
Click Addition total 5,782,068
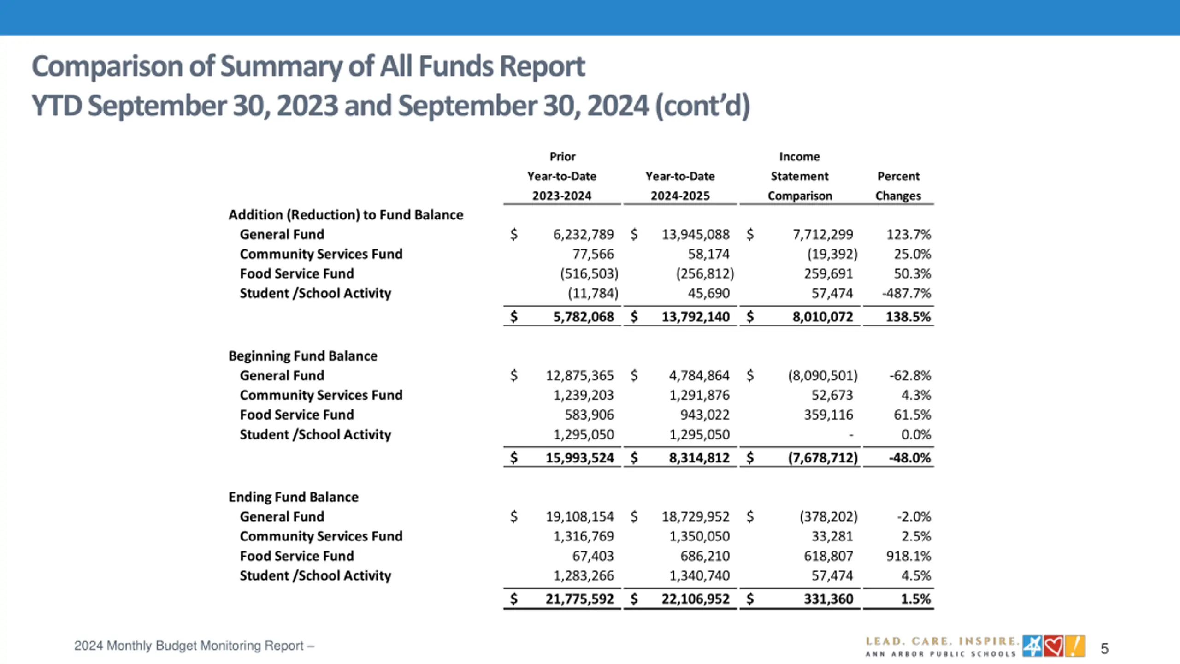pyautogui.click(x=584, y=317)
